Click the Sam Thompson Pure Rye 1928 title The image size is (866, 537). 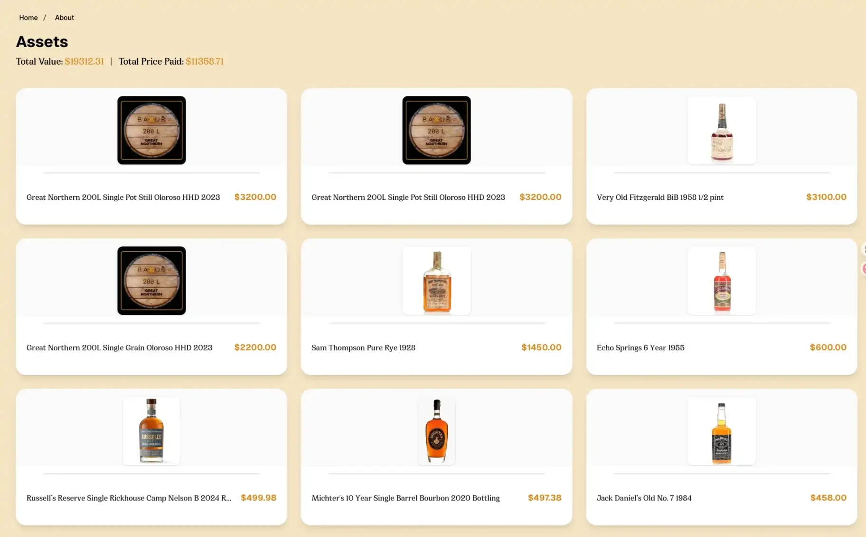tap(363, 348)
